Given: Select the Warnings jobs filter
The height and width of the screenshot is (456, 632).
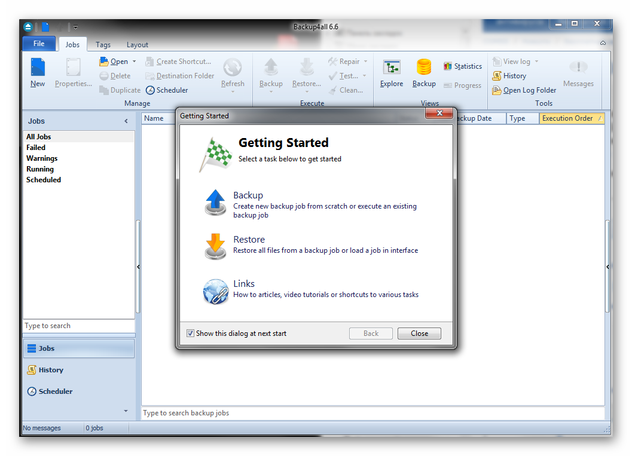Looking at the screenshot, I should pos(79,158).
